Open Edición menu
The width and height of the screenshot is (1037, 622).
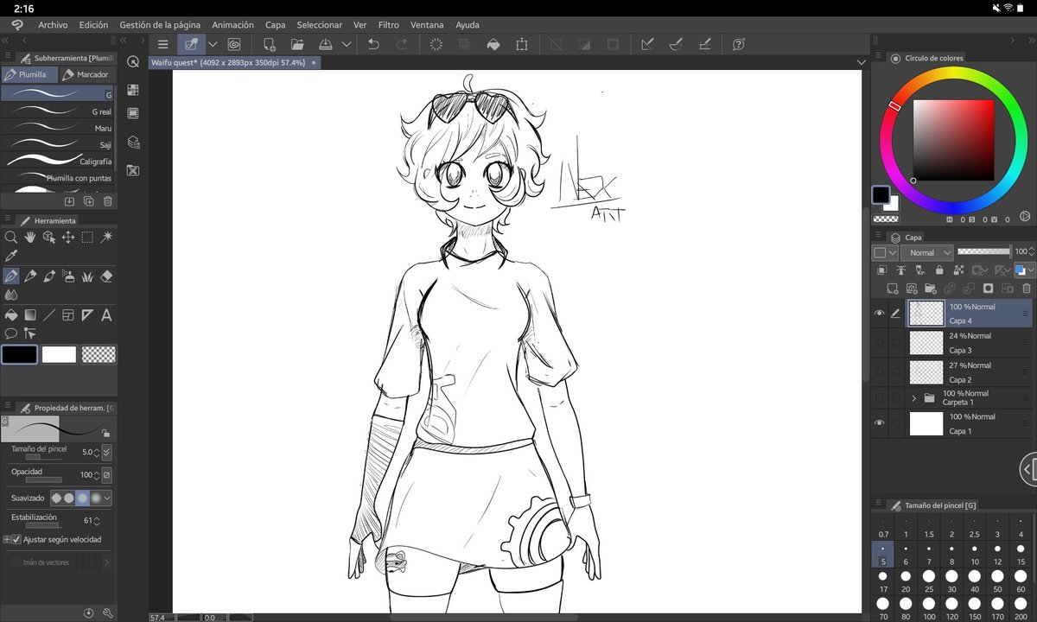93,25
